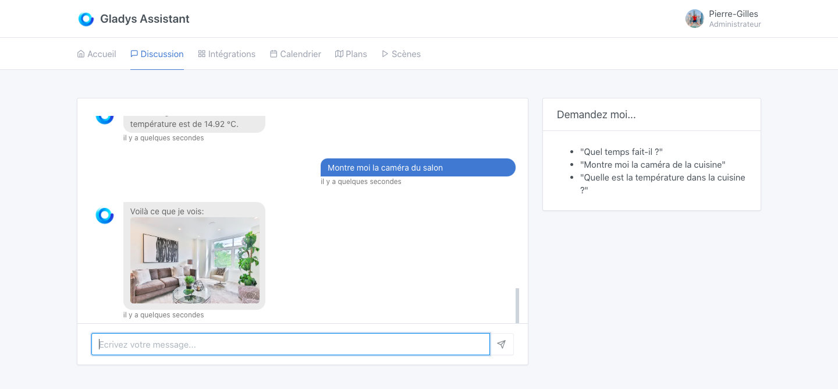Click the chat conversation scrollbar
Image resolution: width=838 pixels, height=389 pixels.
[x=517, y=304]
